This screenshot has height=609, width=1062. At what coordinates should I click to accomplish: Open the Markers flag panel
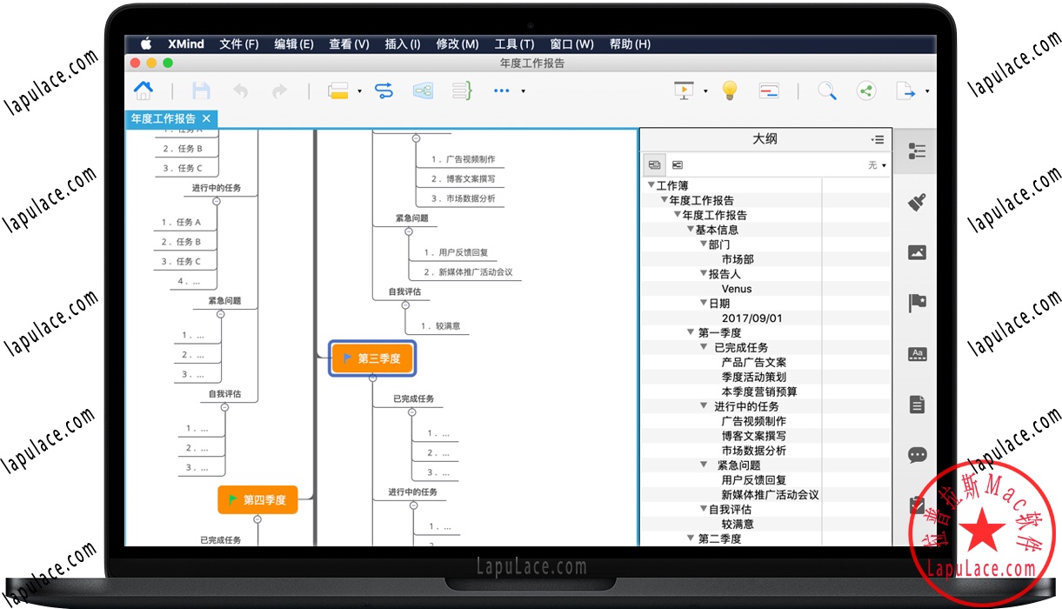tap(917, 302)
